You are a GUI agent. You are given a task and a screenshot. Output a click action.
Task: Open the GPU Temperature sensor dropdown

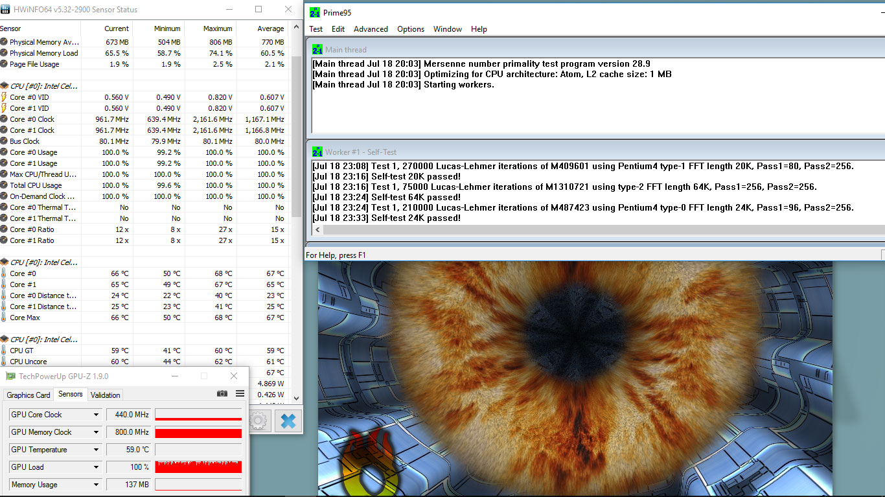pos(96,450)
